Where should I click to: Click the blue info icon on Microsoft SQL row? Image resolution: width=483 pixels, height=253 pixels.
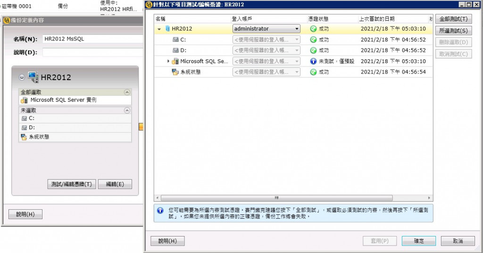pos(313,61)
